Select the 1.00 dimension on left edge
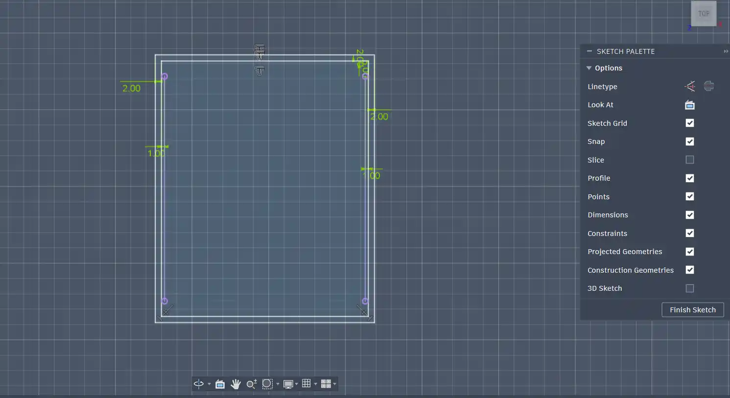730x398 pixels. point(156,153)
